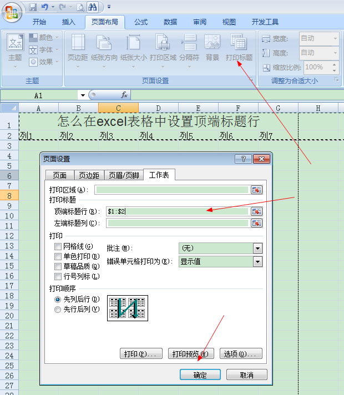Screen dimensions: 344x395
Task: Open the 高度 height dropdown
Action: coord(335,53)
